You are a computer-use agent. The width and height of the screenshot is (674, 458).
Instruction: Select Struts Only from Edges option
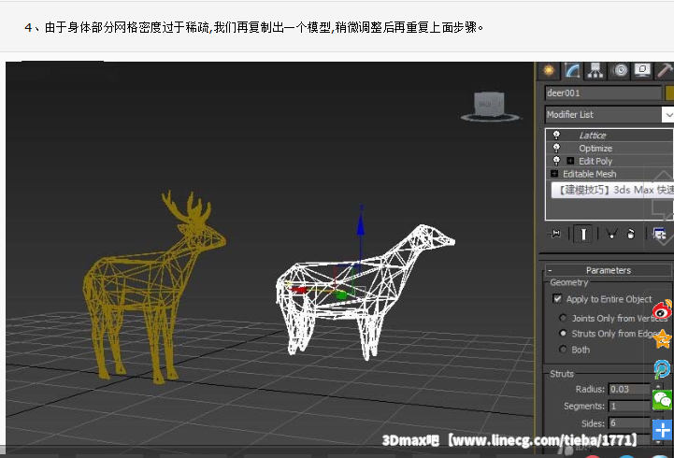click(563, 334)
